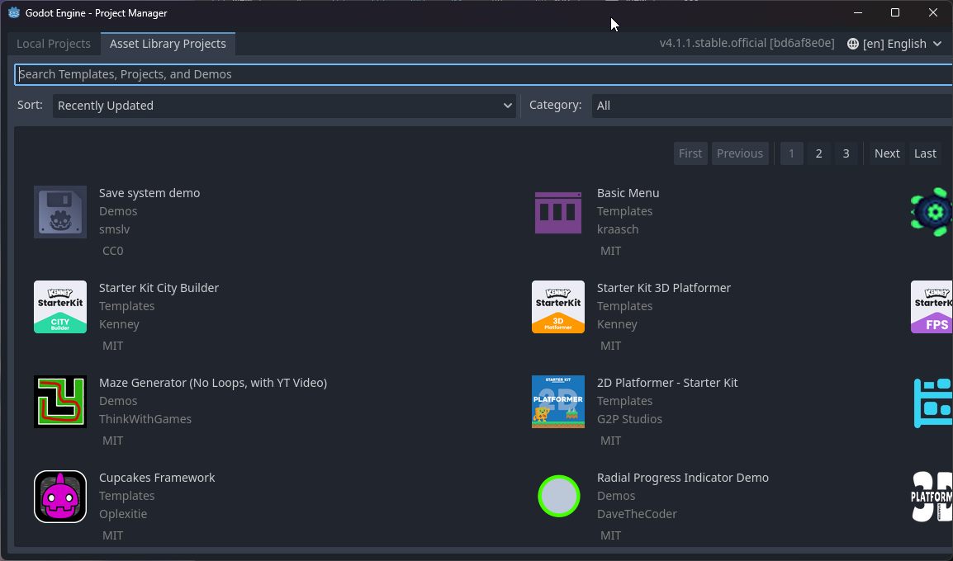
Task: Switch to the Local Projects tab
Action: (53, 43)
